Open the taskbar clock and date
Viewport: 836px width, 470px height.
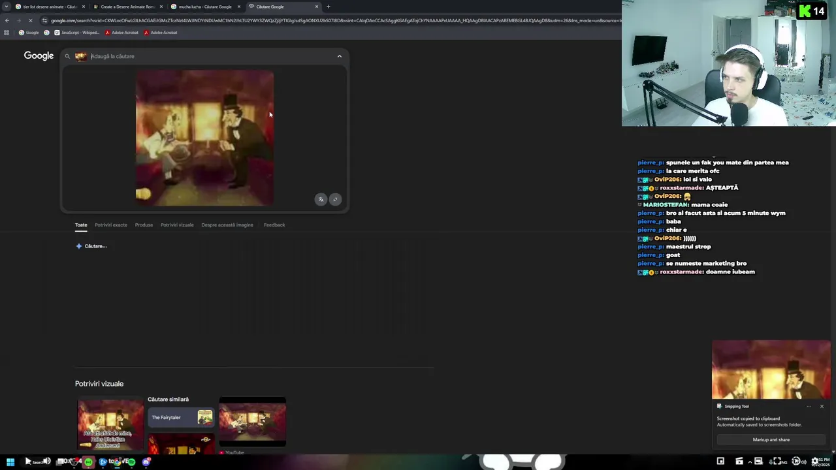(822, 462)
